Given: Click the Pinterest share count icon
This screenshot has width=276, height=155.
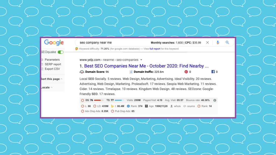Looking at the screenshot, I should coord(186,72).
